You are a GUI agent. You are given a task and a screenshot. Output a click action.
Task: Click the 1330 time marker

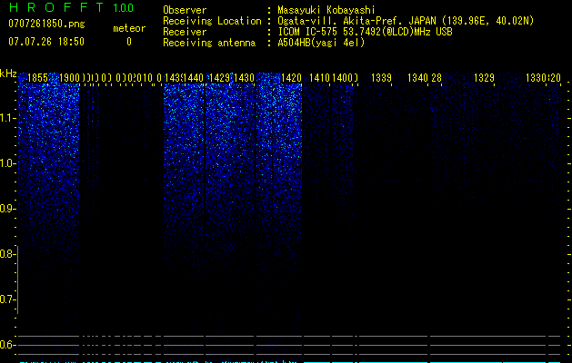(x=536, y=78)
